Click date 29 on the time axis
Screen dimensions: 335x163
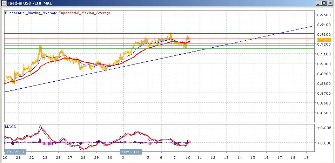tap(96, 158)
